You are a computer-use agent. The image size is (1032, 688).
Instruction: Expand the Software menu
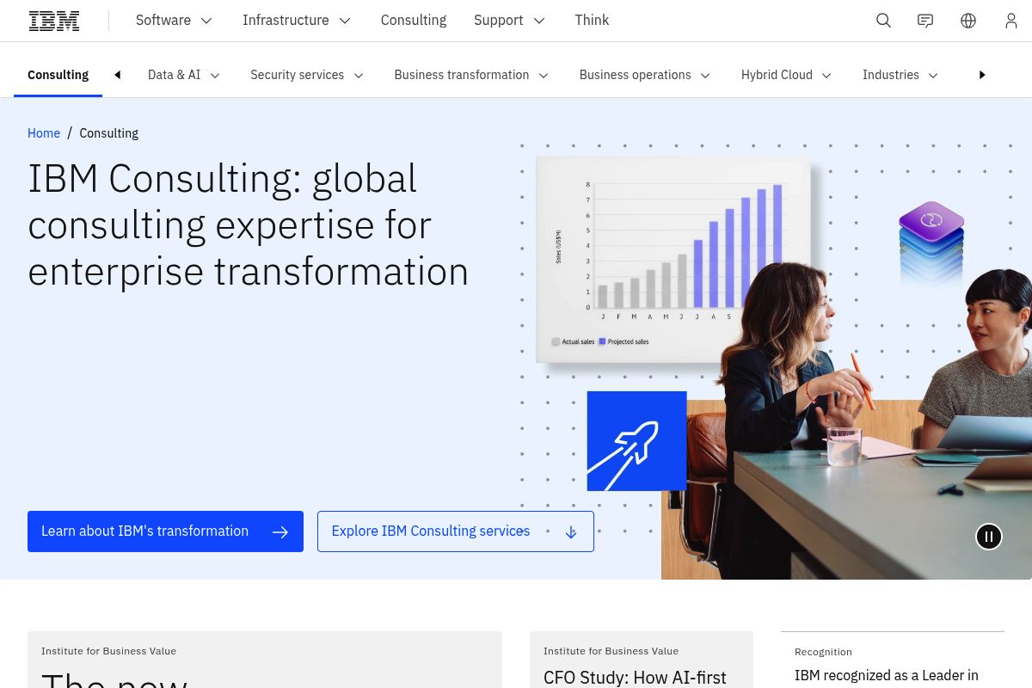tap(174, 21)
